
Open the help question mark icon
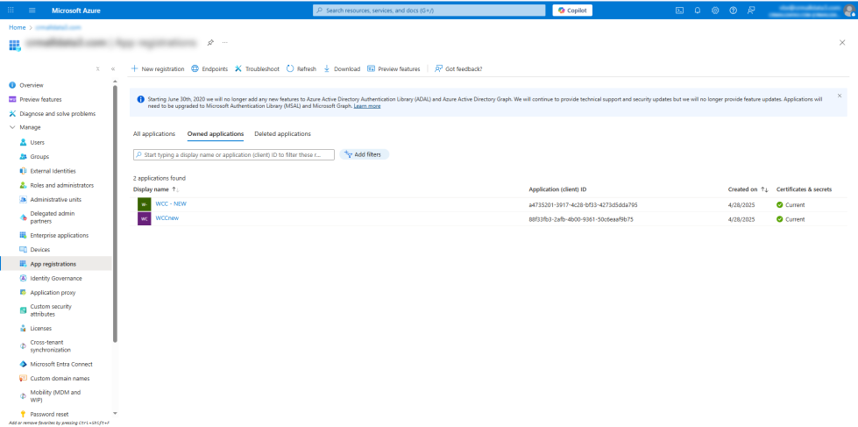click(734, 11)
